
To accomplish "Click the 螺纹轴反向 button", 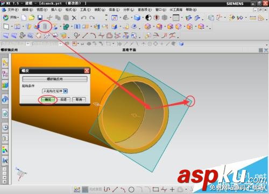I will click(x=55, y=79).
